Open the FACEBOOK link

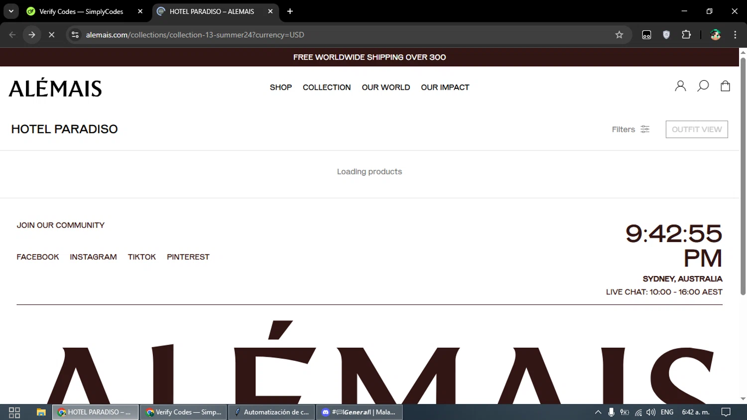pyautogui.click(x=38, y=257)
